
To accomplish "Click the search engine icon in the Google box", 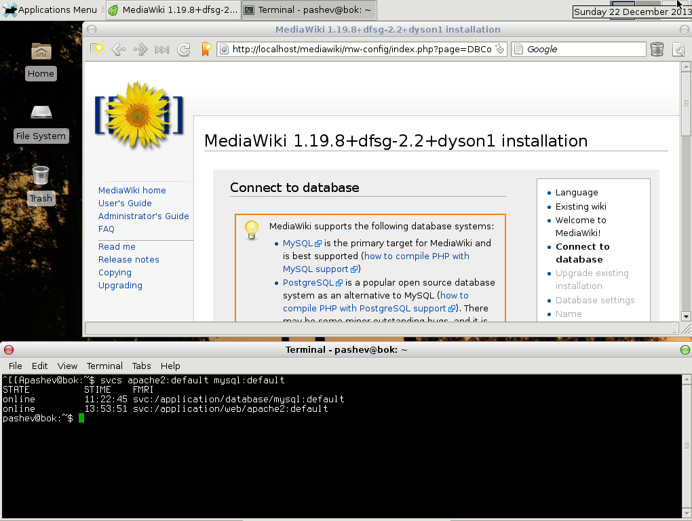I will click(518, 49).
